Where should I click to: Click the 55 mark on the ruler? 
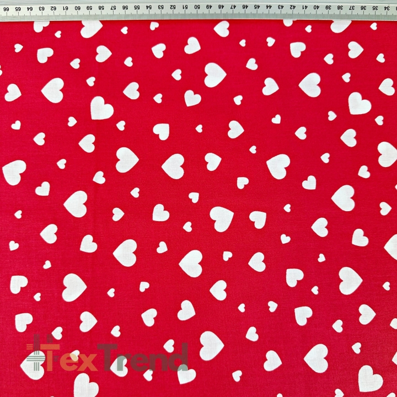[137, 8]
